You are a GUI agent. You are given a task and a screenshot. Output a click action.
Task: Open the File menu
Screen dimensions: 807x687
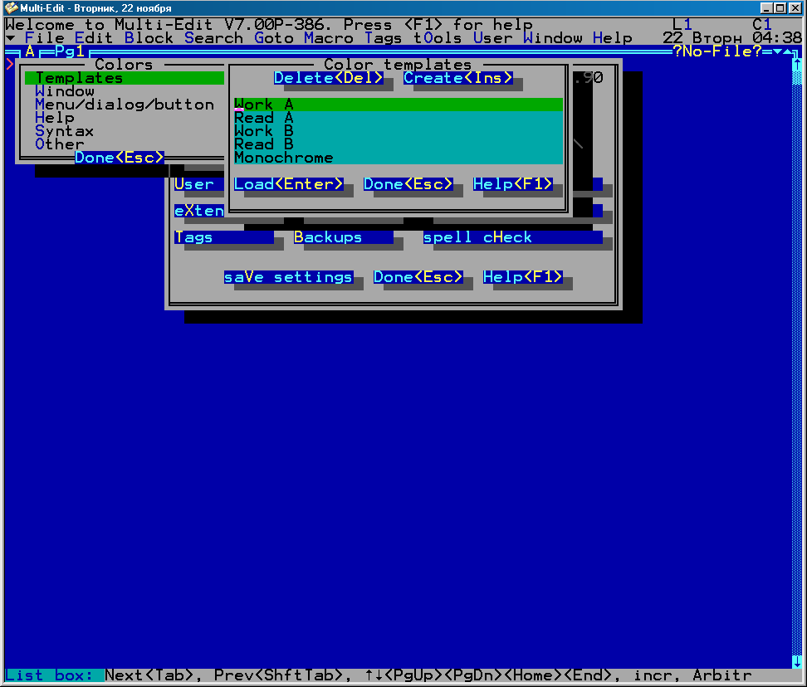45,38
